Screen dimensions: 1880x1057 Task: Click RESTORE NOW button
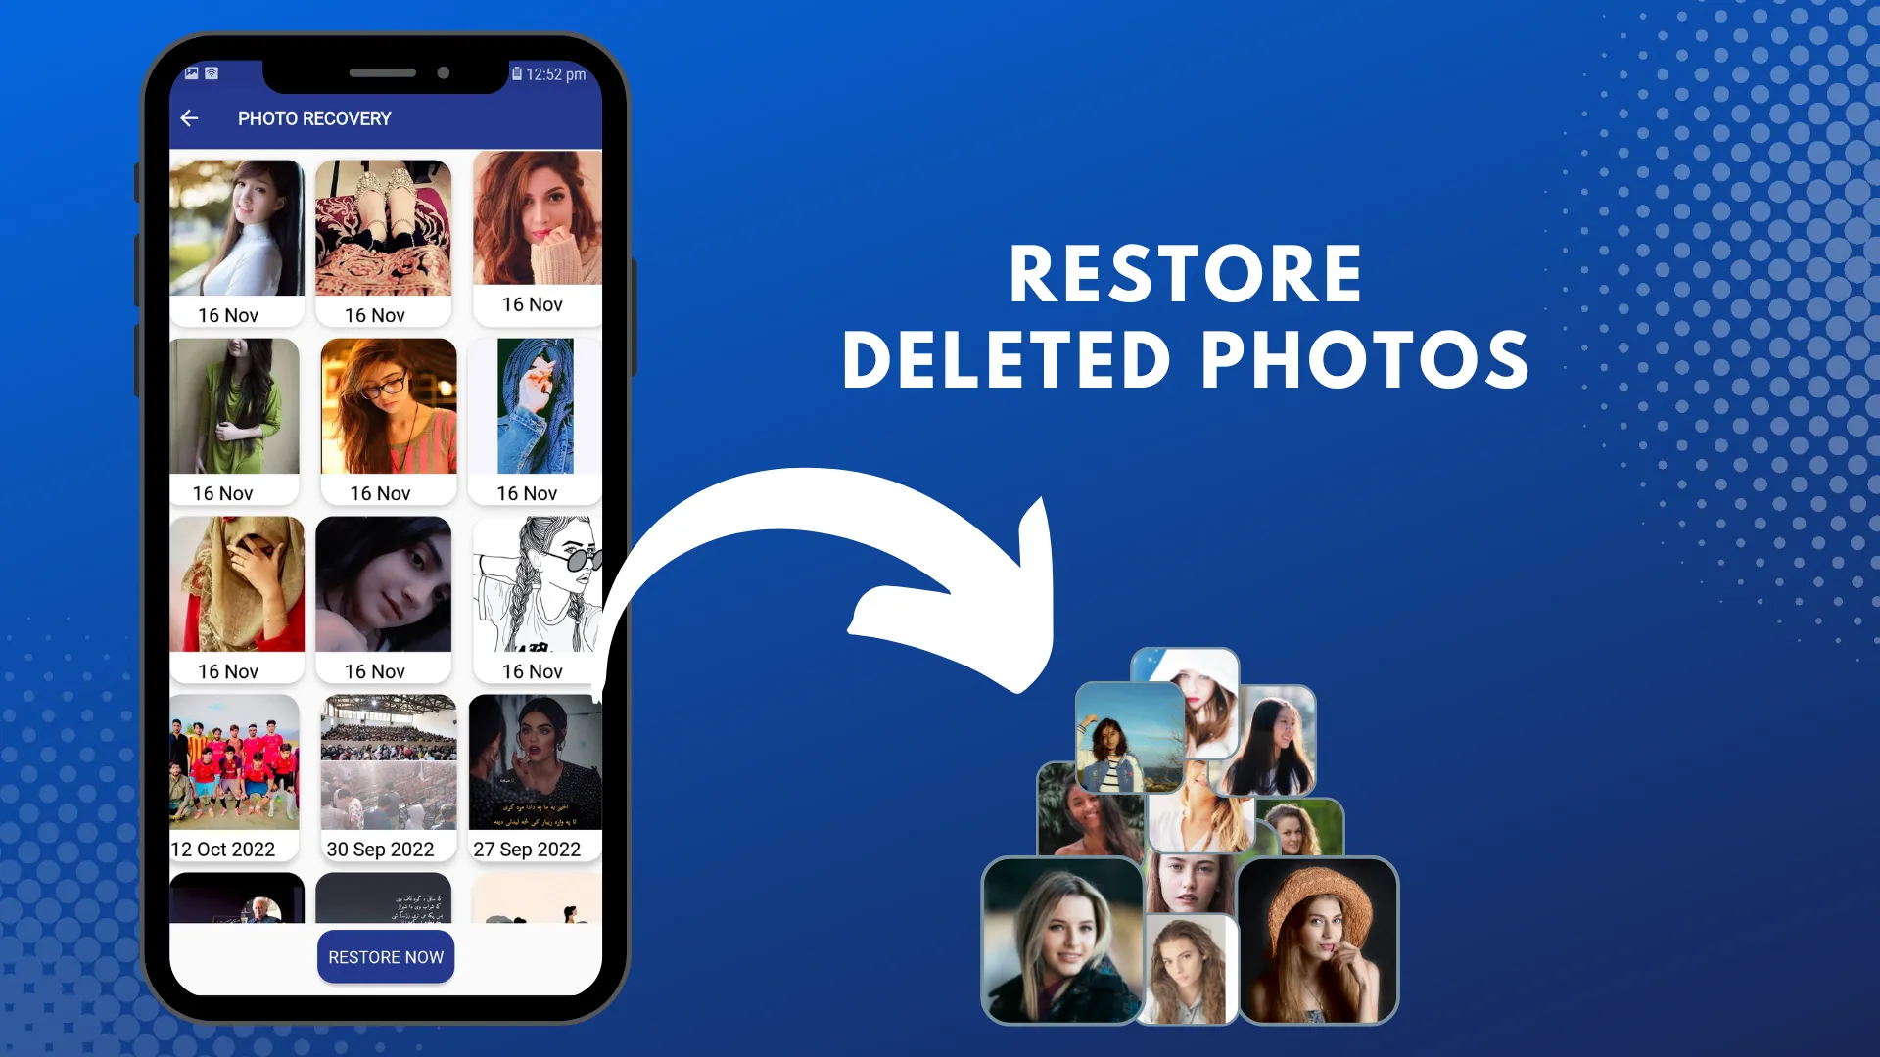click(385, 957)
